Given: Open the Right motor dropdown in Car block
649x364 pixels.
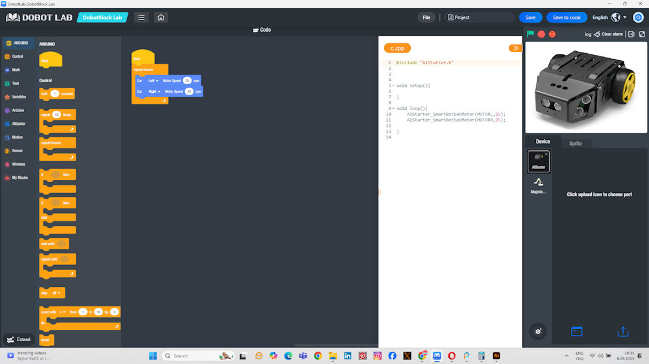Looking at the screenshot, I should pyautogui.click(x=154, y=91).
